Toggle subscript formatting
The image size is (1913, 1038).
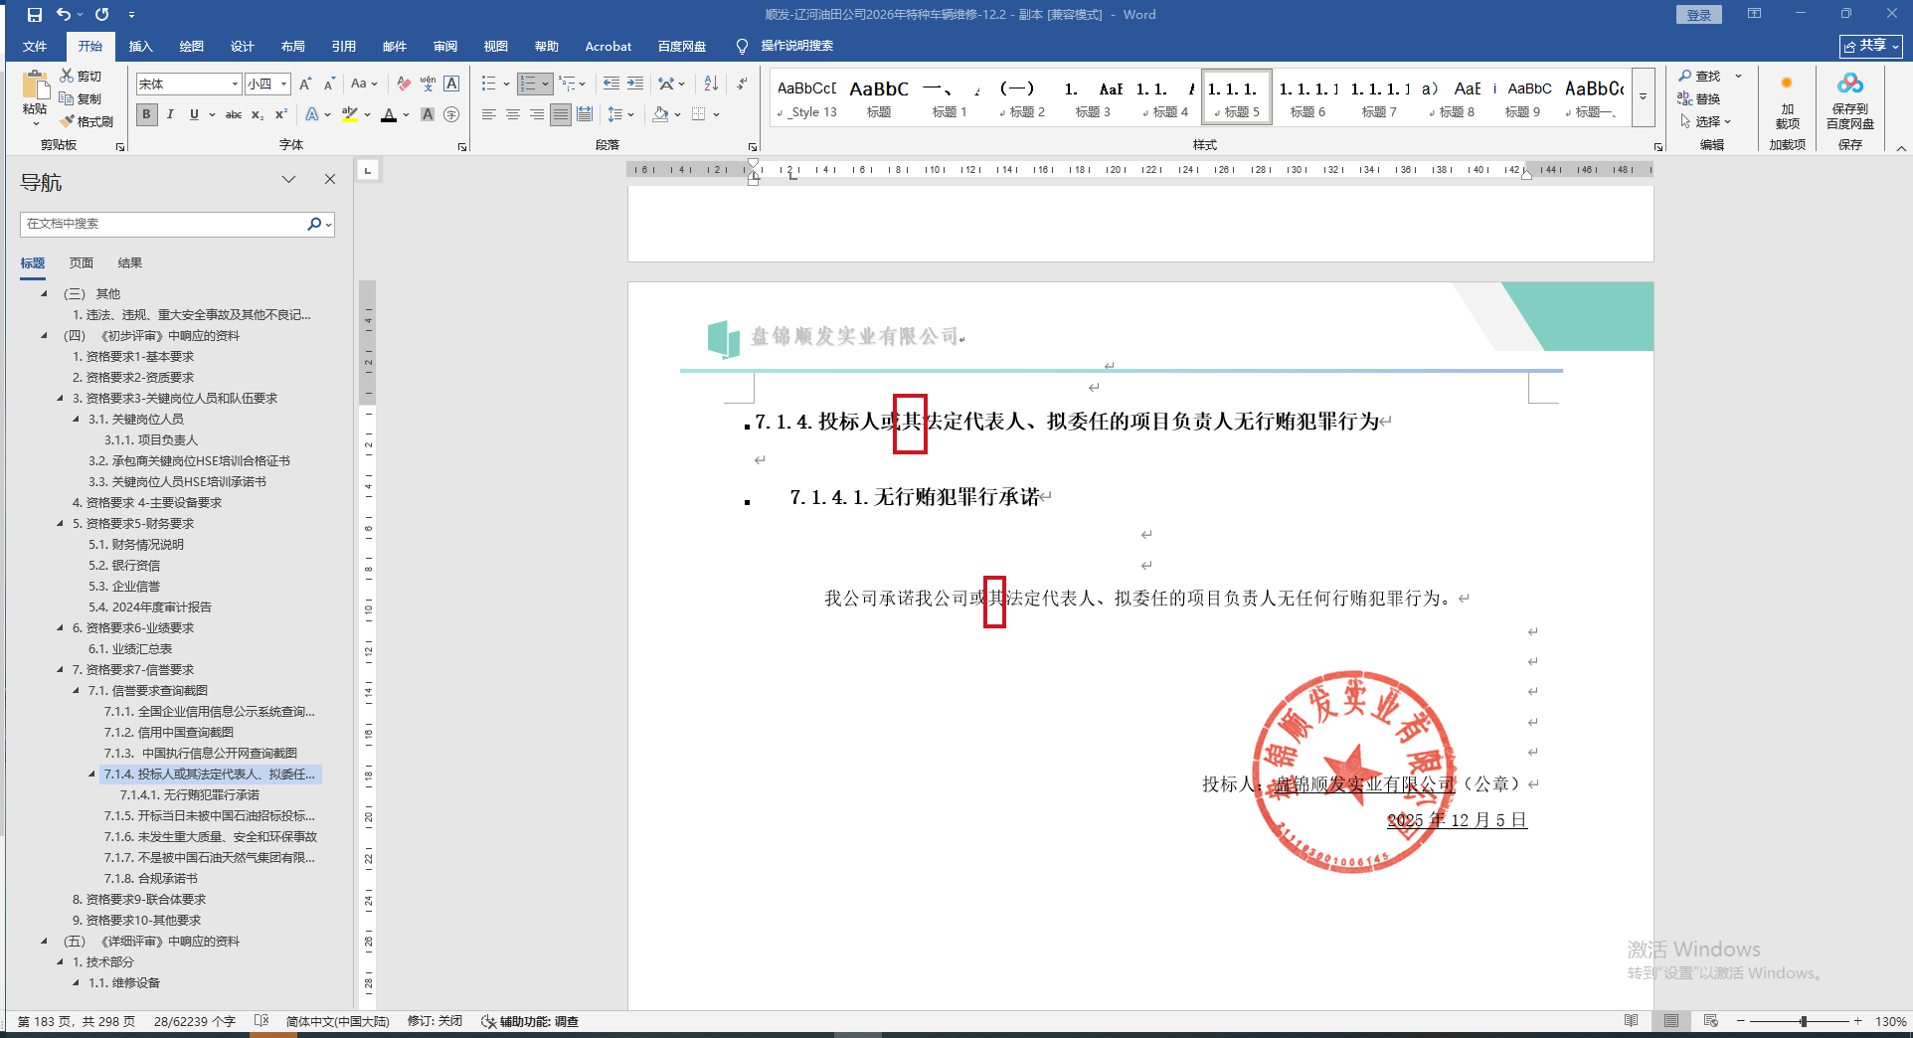pos(258,114)
